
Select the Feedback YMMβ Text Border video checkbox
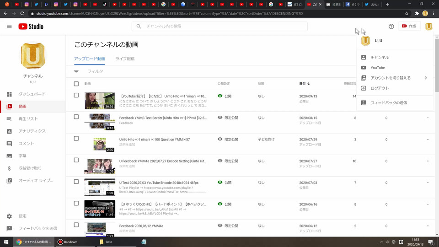click(x=76, y=117)
